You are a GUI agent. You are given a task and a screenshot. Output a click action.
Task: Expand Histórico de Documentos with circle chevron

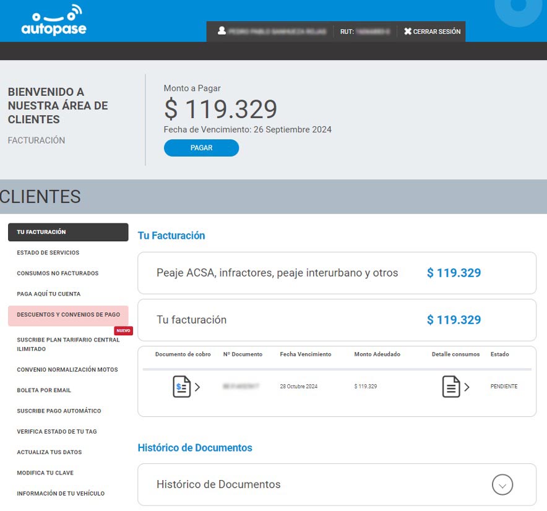point(502,485)
